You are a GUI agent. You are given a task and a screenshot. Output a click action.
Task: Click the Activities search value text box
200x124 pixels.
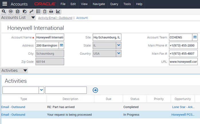point(66,90)
